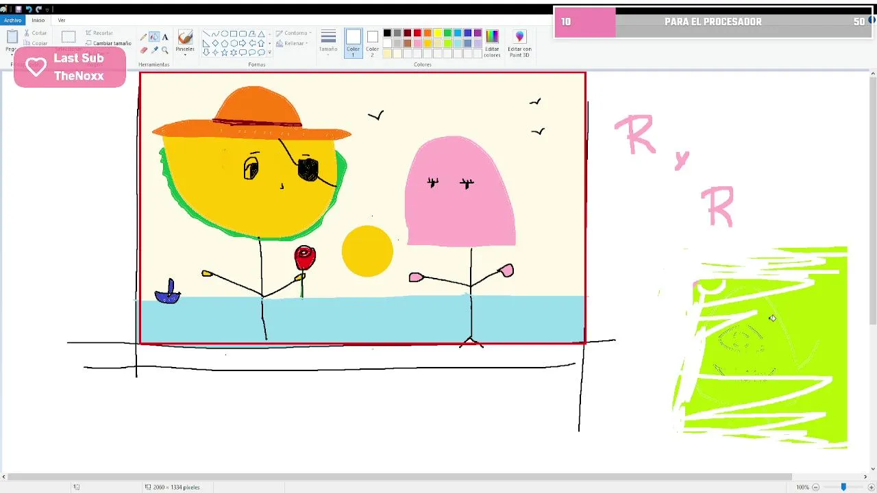Switch to the Ver ribbon tab
This screenshot has height=493, width=877.
pos(62,20)
